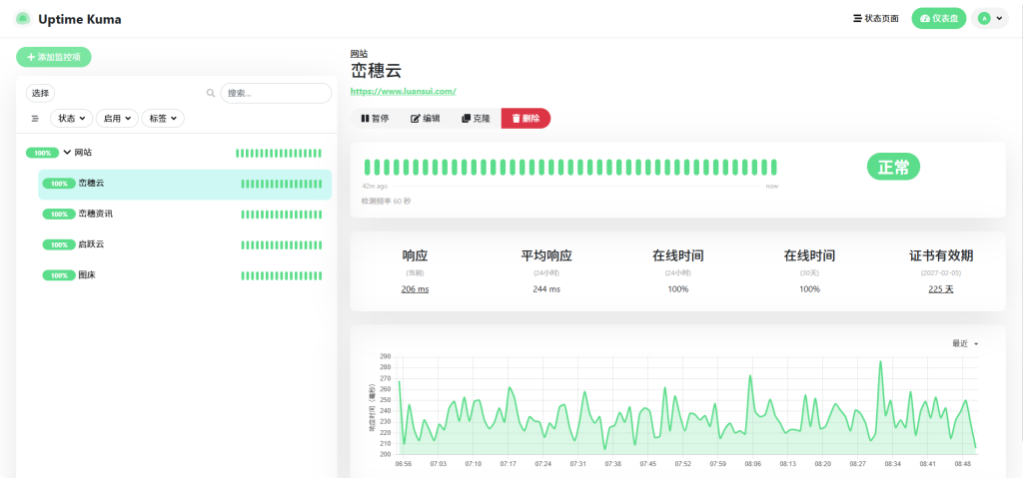
Task: Click the 响应 heading
Action: click(x=415, y=255)
